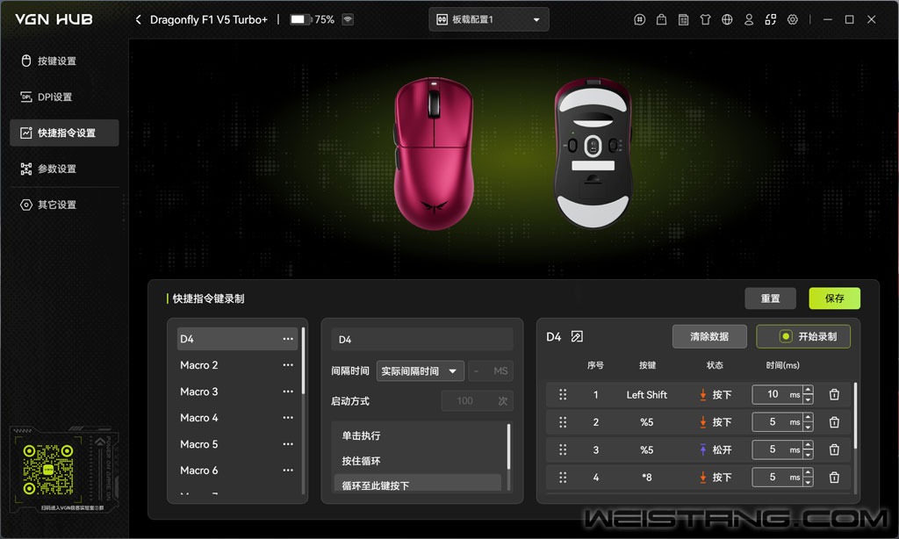Open DPI设置 in the sidebar
The height and width of the screenshot is (539, 899).
click(64, 97)
